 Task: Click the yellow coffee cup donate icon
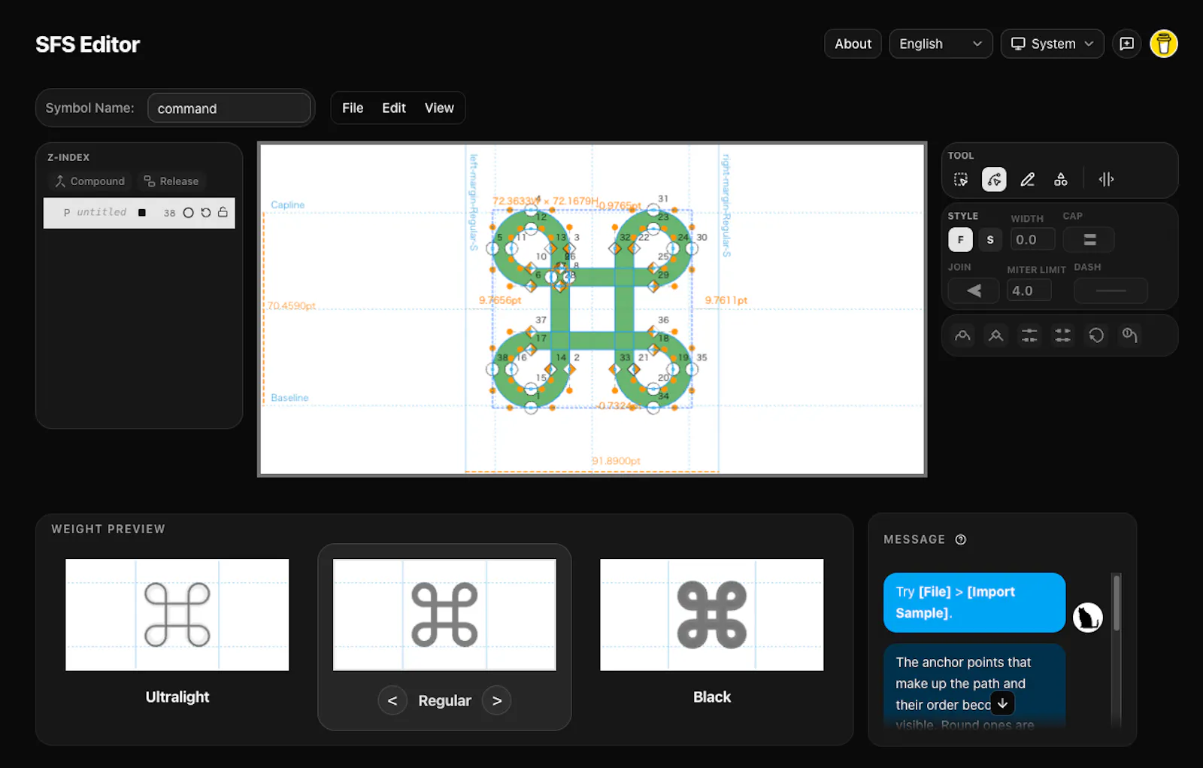(x=1163, y=44)
